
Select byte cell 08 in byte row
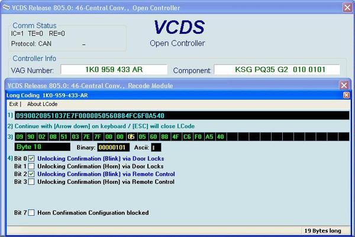click(x=53, y=137)
